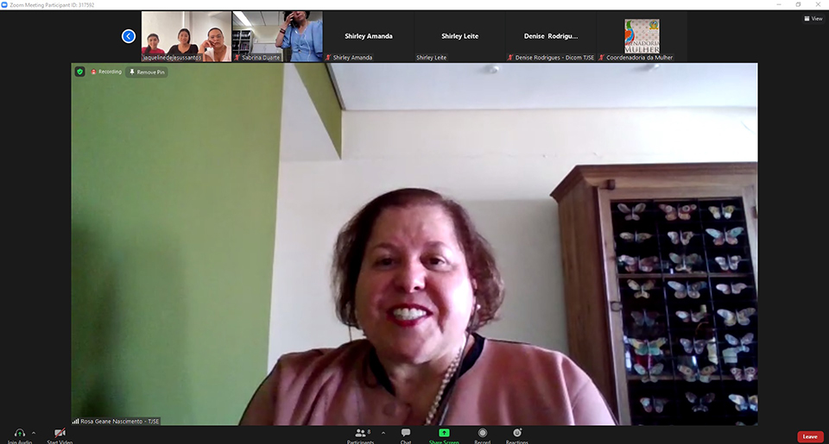
Task: Start video with the camera icon
Action: pyautogui.click(x=60, y=433)
